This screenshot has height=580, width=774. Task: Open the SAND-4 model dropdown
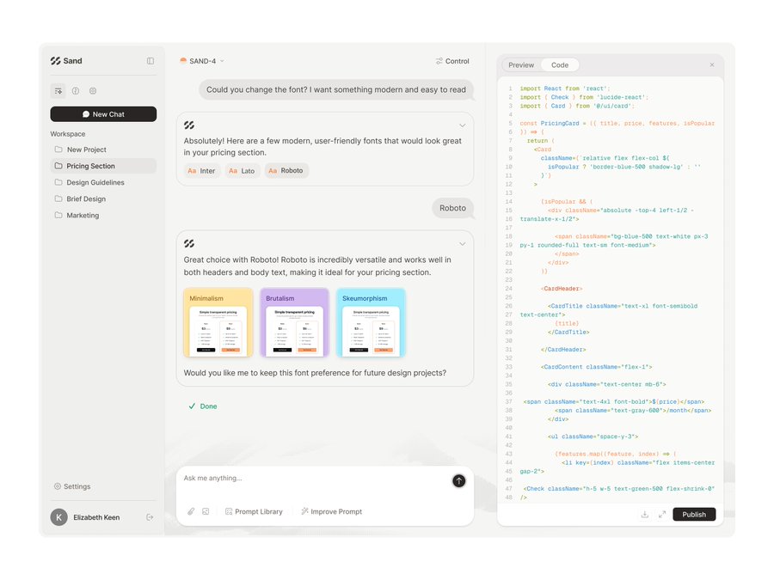pyautogui.click(x=202, y=61)
